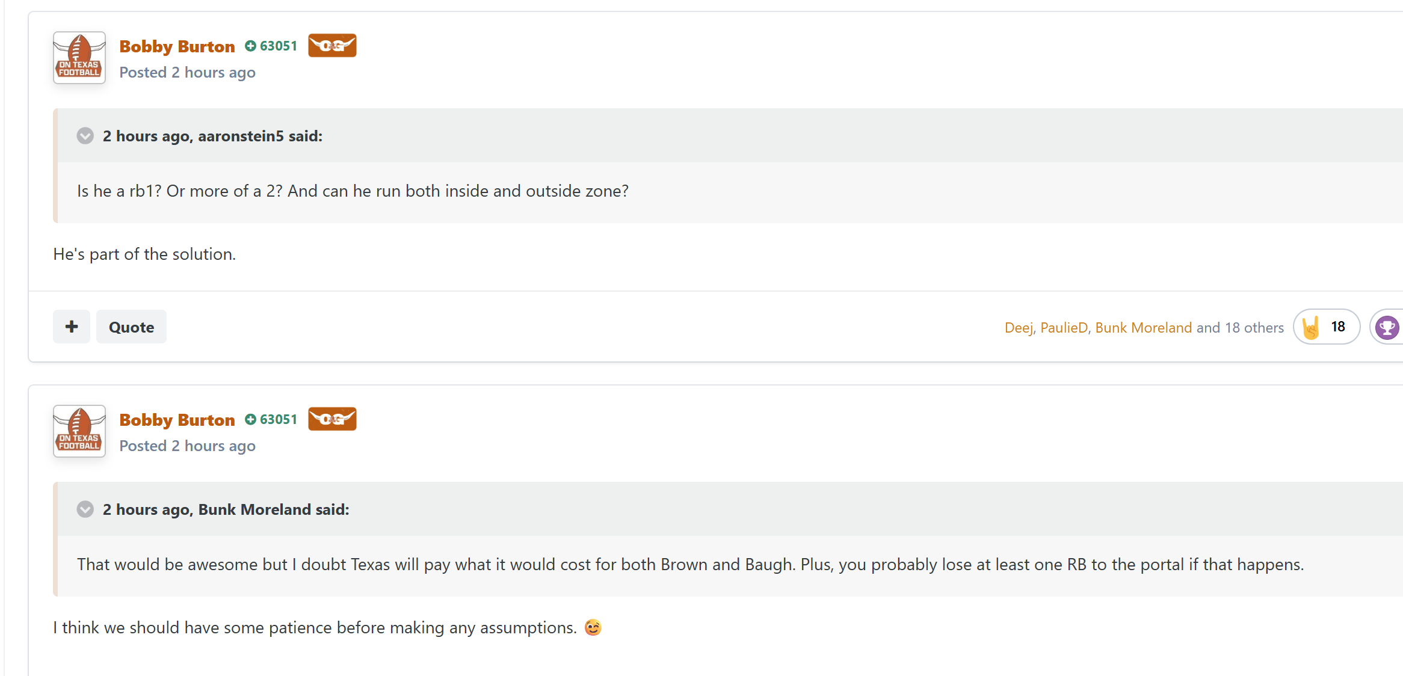Click the multiquote plus button
This screenshot has width=1403, height=676.
click(72, 327)
